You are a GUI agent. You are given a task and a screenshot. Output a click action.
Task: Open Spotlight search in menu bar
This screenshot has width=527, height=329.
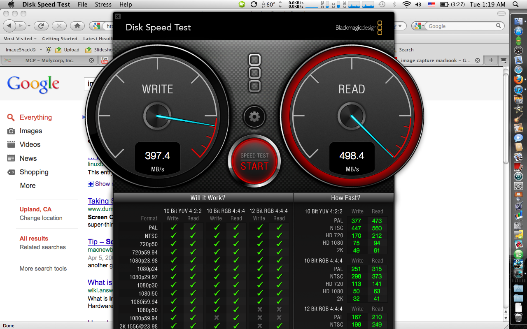coord(516,5)
